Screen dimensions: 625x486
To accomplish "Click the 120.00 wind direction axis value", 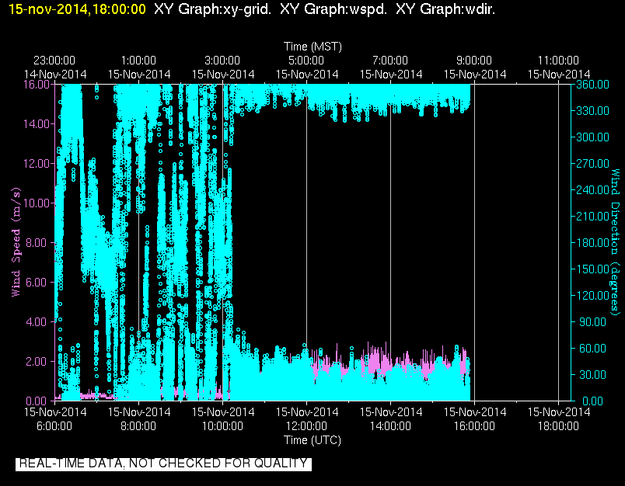I will tap(592, 295).
